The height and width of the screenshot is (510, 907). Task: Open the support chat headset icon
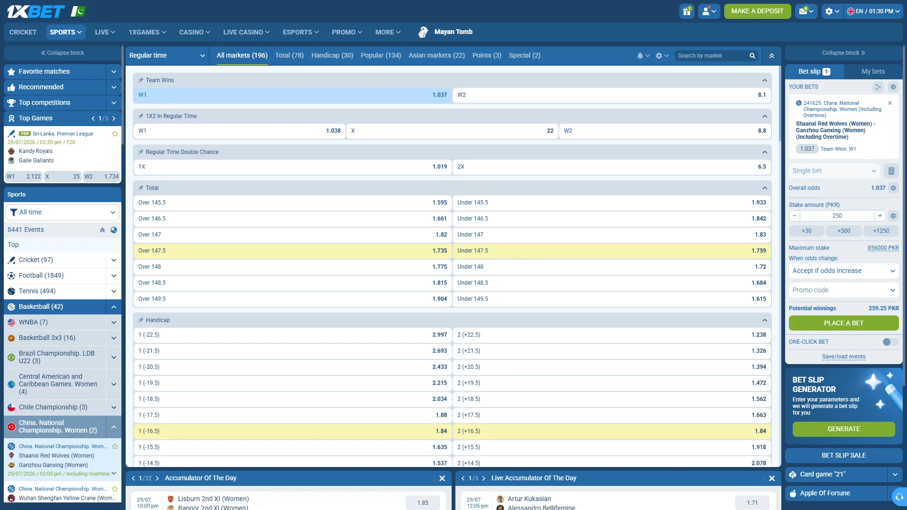[x=899, y=497]
